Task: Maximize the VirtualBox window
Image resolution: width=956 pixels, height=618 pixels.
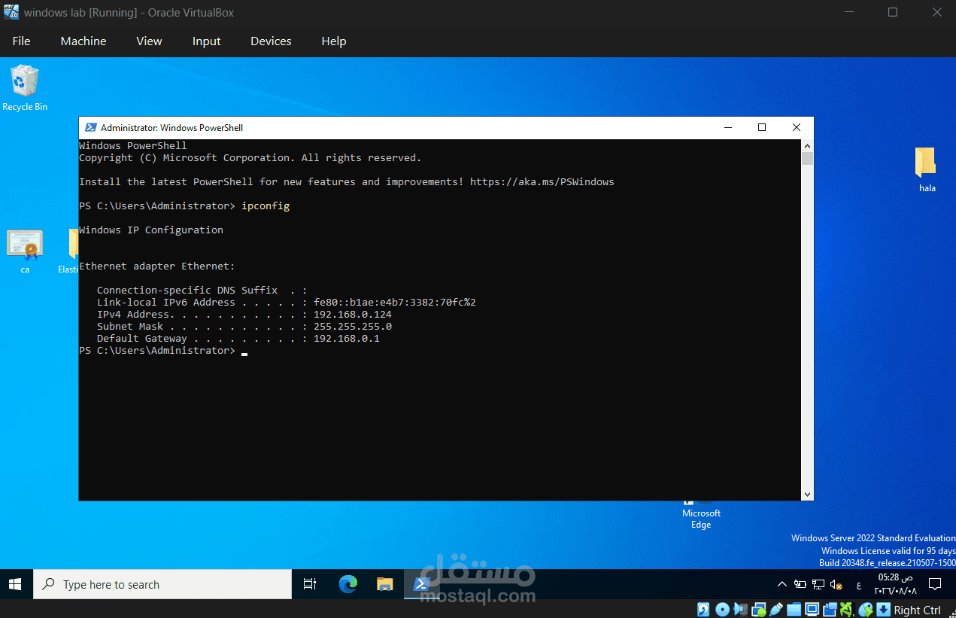Action: pyautogui.click(x=893, y=12)
